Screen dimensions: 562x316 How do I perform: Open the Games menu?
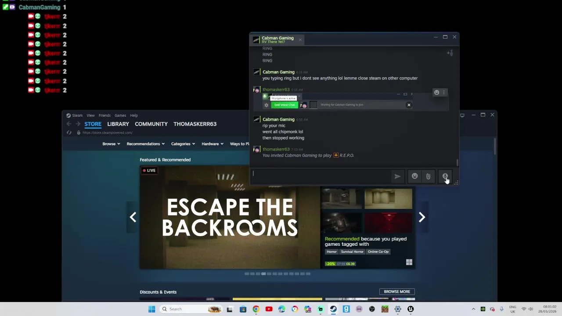point(120,115)
